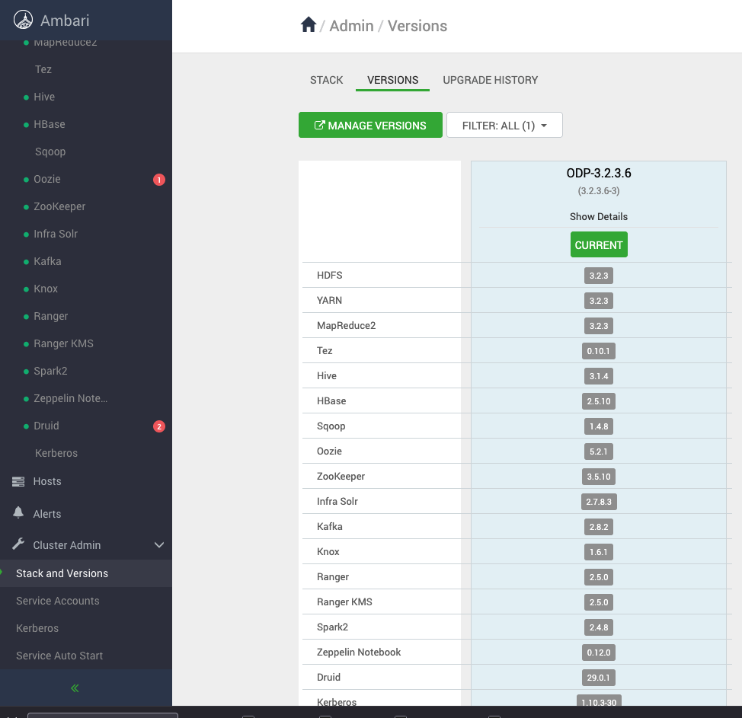Click the green Current button
The height and width of the screenshot is (718, 742).
click(x=599, y=244)
